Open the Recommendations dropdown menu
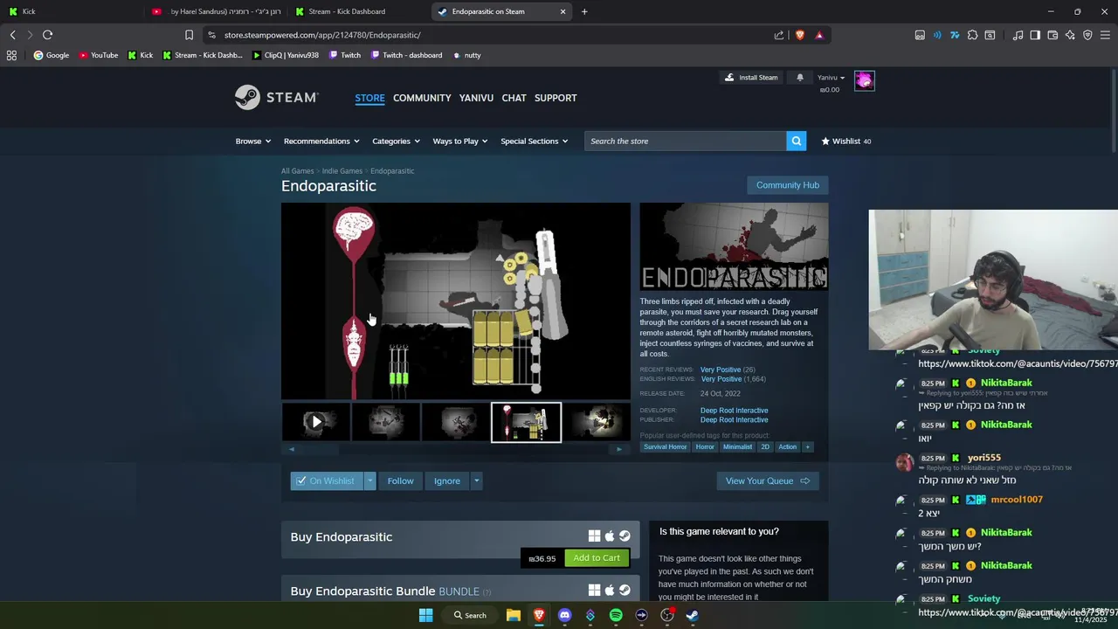The image size is (1118, 629). [x=321, y=141]
